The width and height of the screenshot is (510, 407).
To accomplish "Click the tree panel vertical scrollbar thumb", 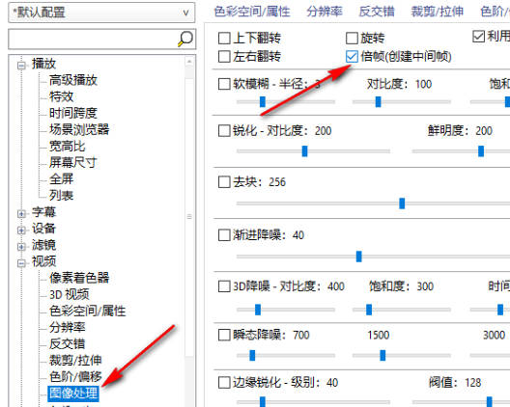I will [x=189, y=216].
